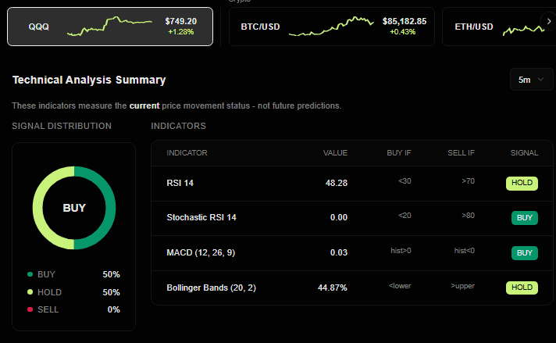Click the light green HOLD arc of the donut
The height and width of the screenshot is (343, 556).
(37, 208)
